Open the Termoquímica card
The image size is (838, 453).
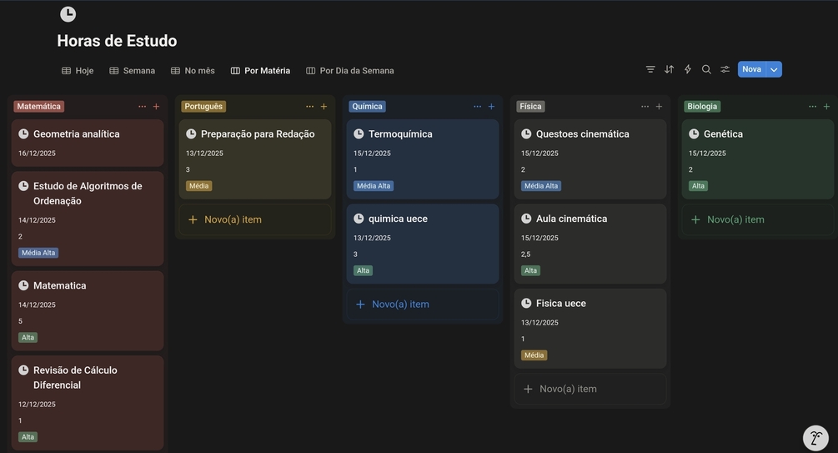(400, 133)
